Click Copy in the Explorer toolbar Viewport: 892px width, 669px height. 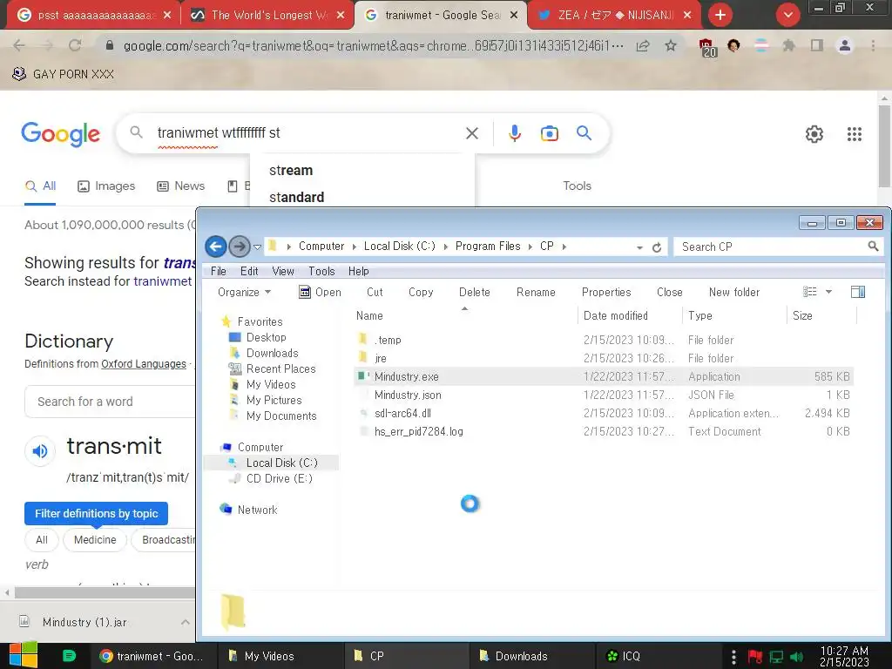coord(421,292)
